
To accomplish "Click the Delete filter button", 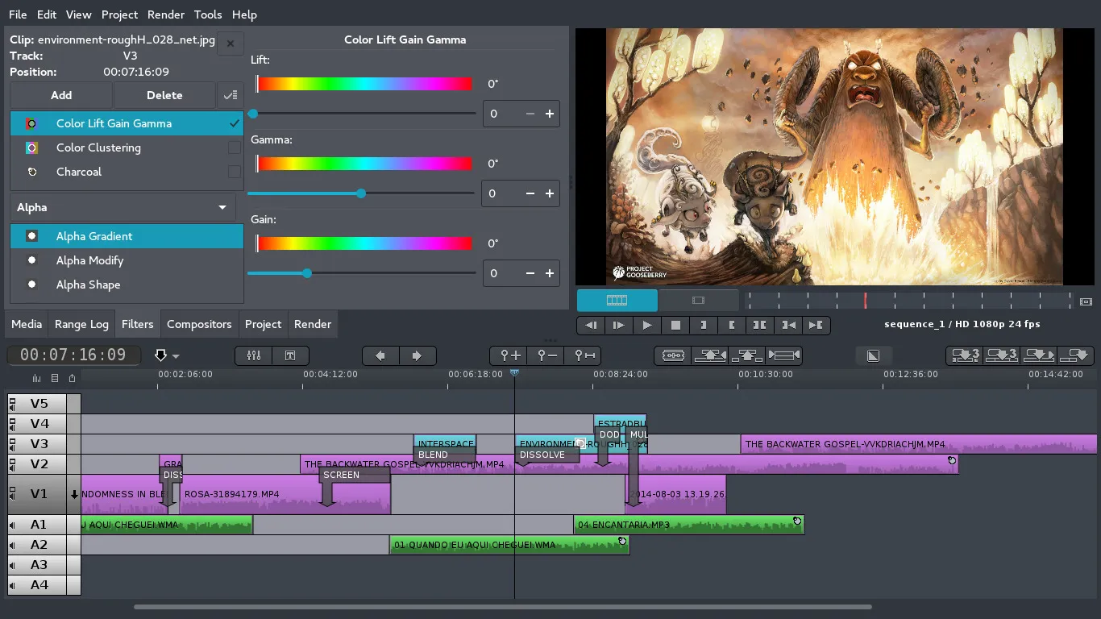I will (x=164, y=95).
